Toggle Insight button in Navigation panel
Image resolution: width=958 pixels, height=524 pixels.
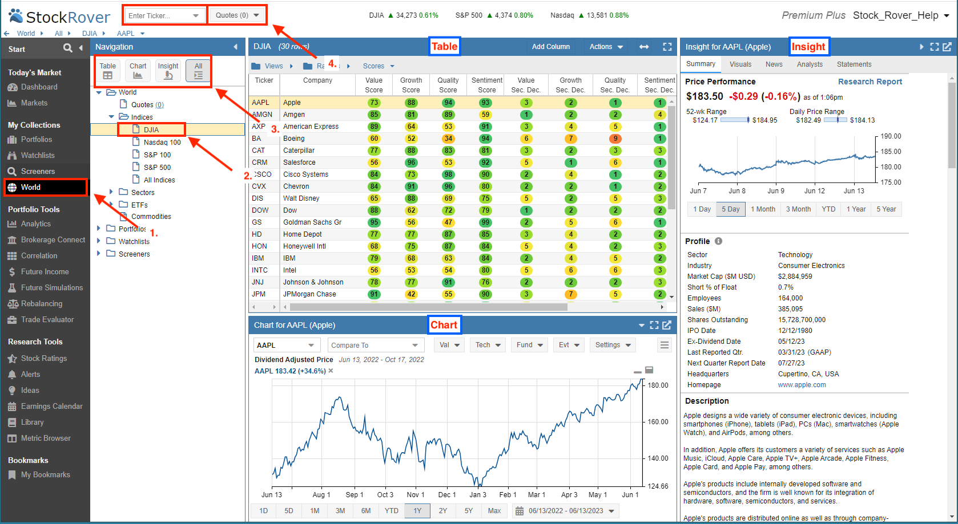[168, 71]
